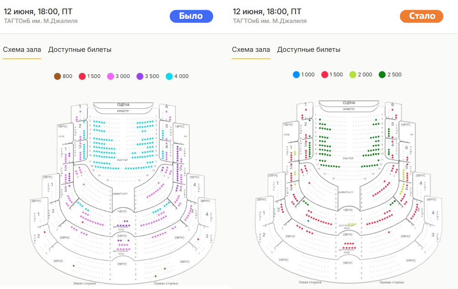
Task: Click the dark green 2 500 price swatch
Action: pyautogui.click(x=382, y=75)
